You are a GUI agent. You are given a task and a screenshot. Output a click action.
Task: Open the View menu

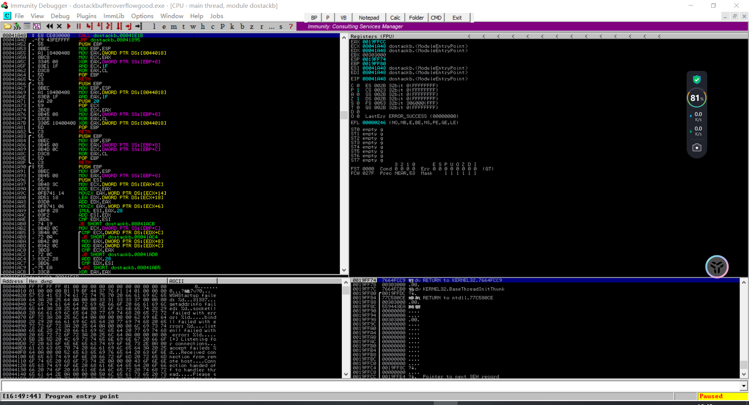(37, 16)
